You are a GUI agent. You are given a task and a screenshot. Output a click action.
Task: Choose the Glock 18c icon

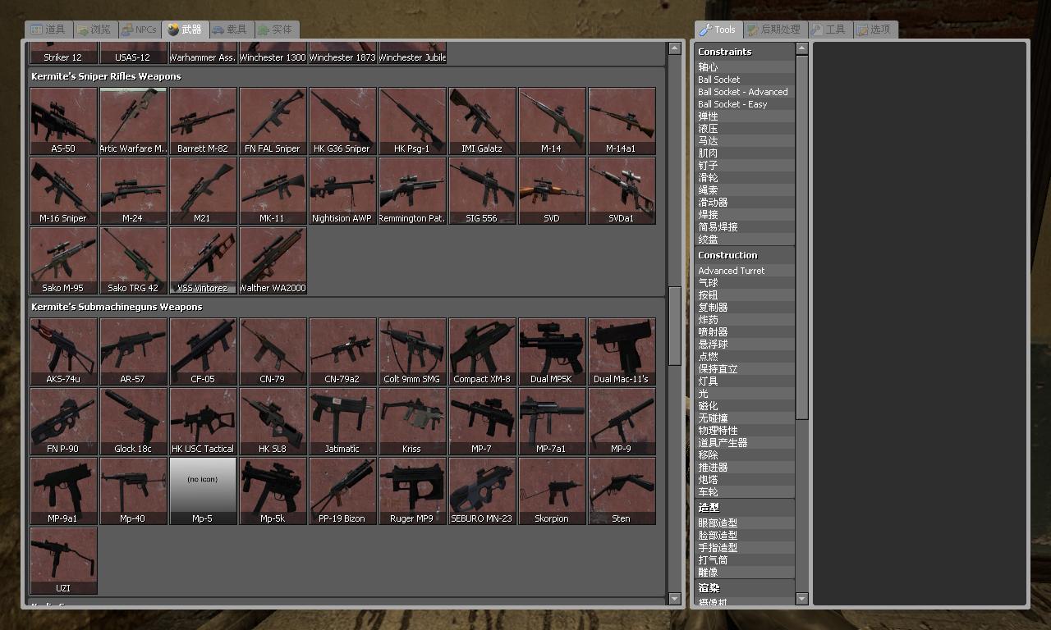click(x=133, y=422)
